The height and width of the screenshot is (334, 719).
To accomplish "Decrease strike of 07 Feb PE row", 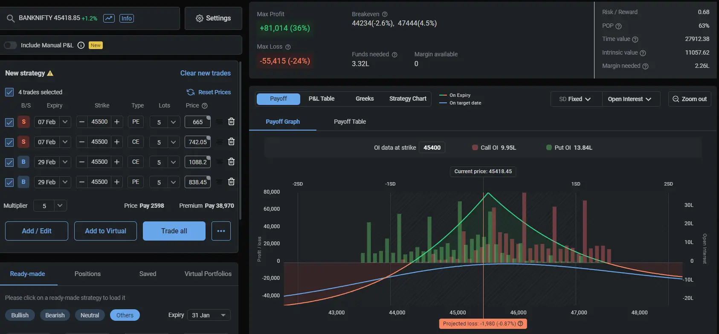I will click(x=82, y=122).
